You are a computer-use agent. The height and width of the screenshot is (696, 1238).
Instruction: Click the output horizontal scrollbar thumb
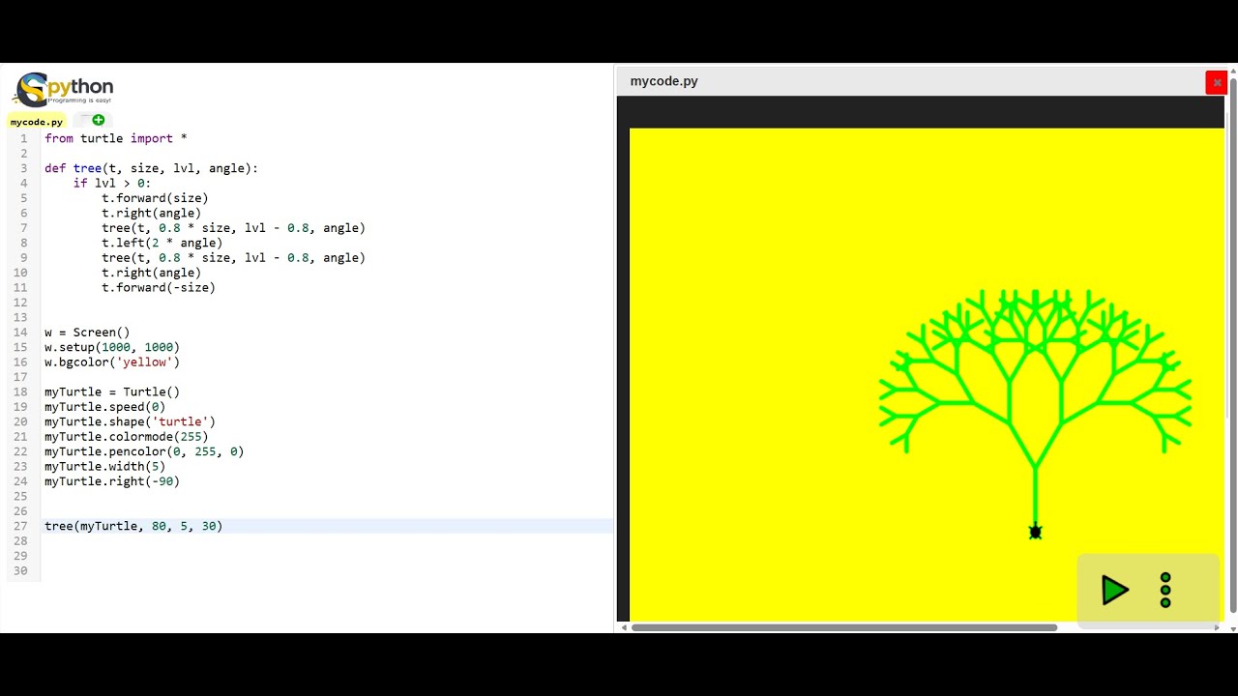coord(843,627)
